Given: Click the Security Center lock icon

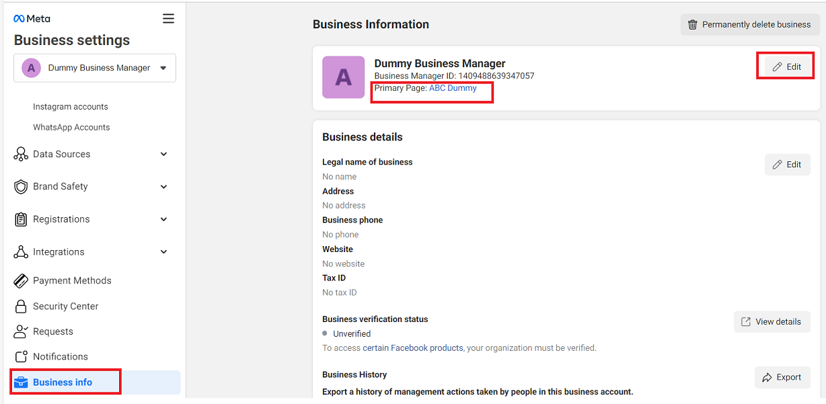Looking at the screenshot, I should coord(21,307).
